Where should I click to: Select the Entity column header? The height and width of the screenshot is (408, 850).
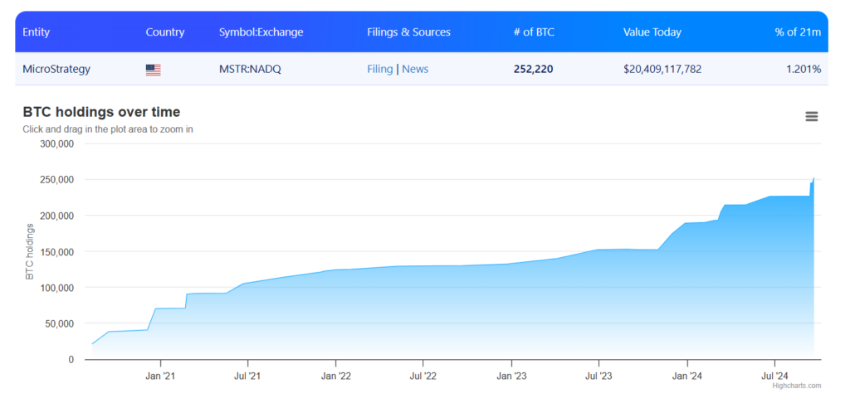point(36,32)
